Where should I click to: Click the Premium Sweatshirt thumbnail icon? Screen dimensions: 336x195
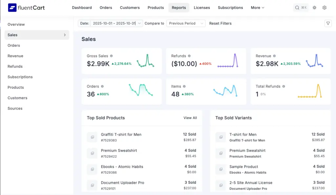click(x=92, y=153)
